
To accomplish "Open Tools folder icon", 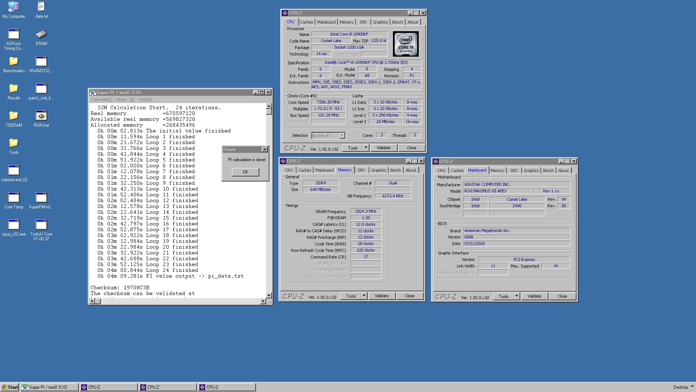I will (x=14, y=146).
